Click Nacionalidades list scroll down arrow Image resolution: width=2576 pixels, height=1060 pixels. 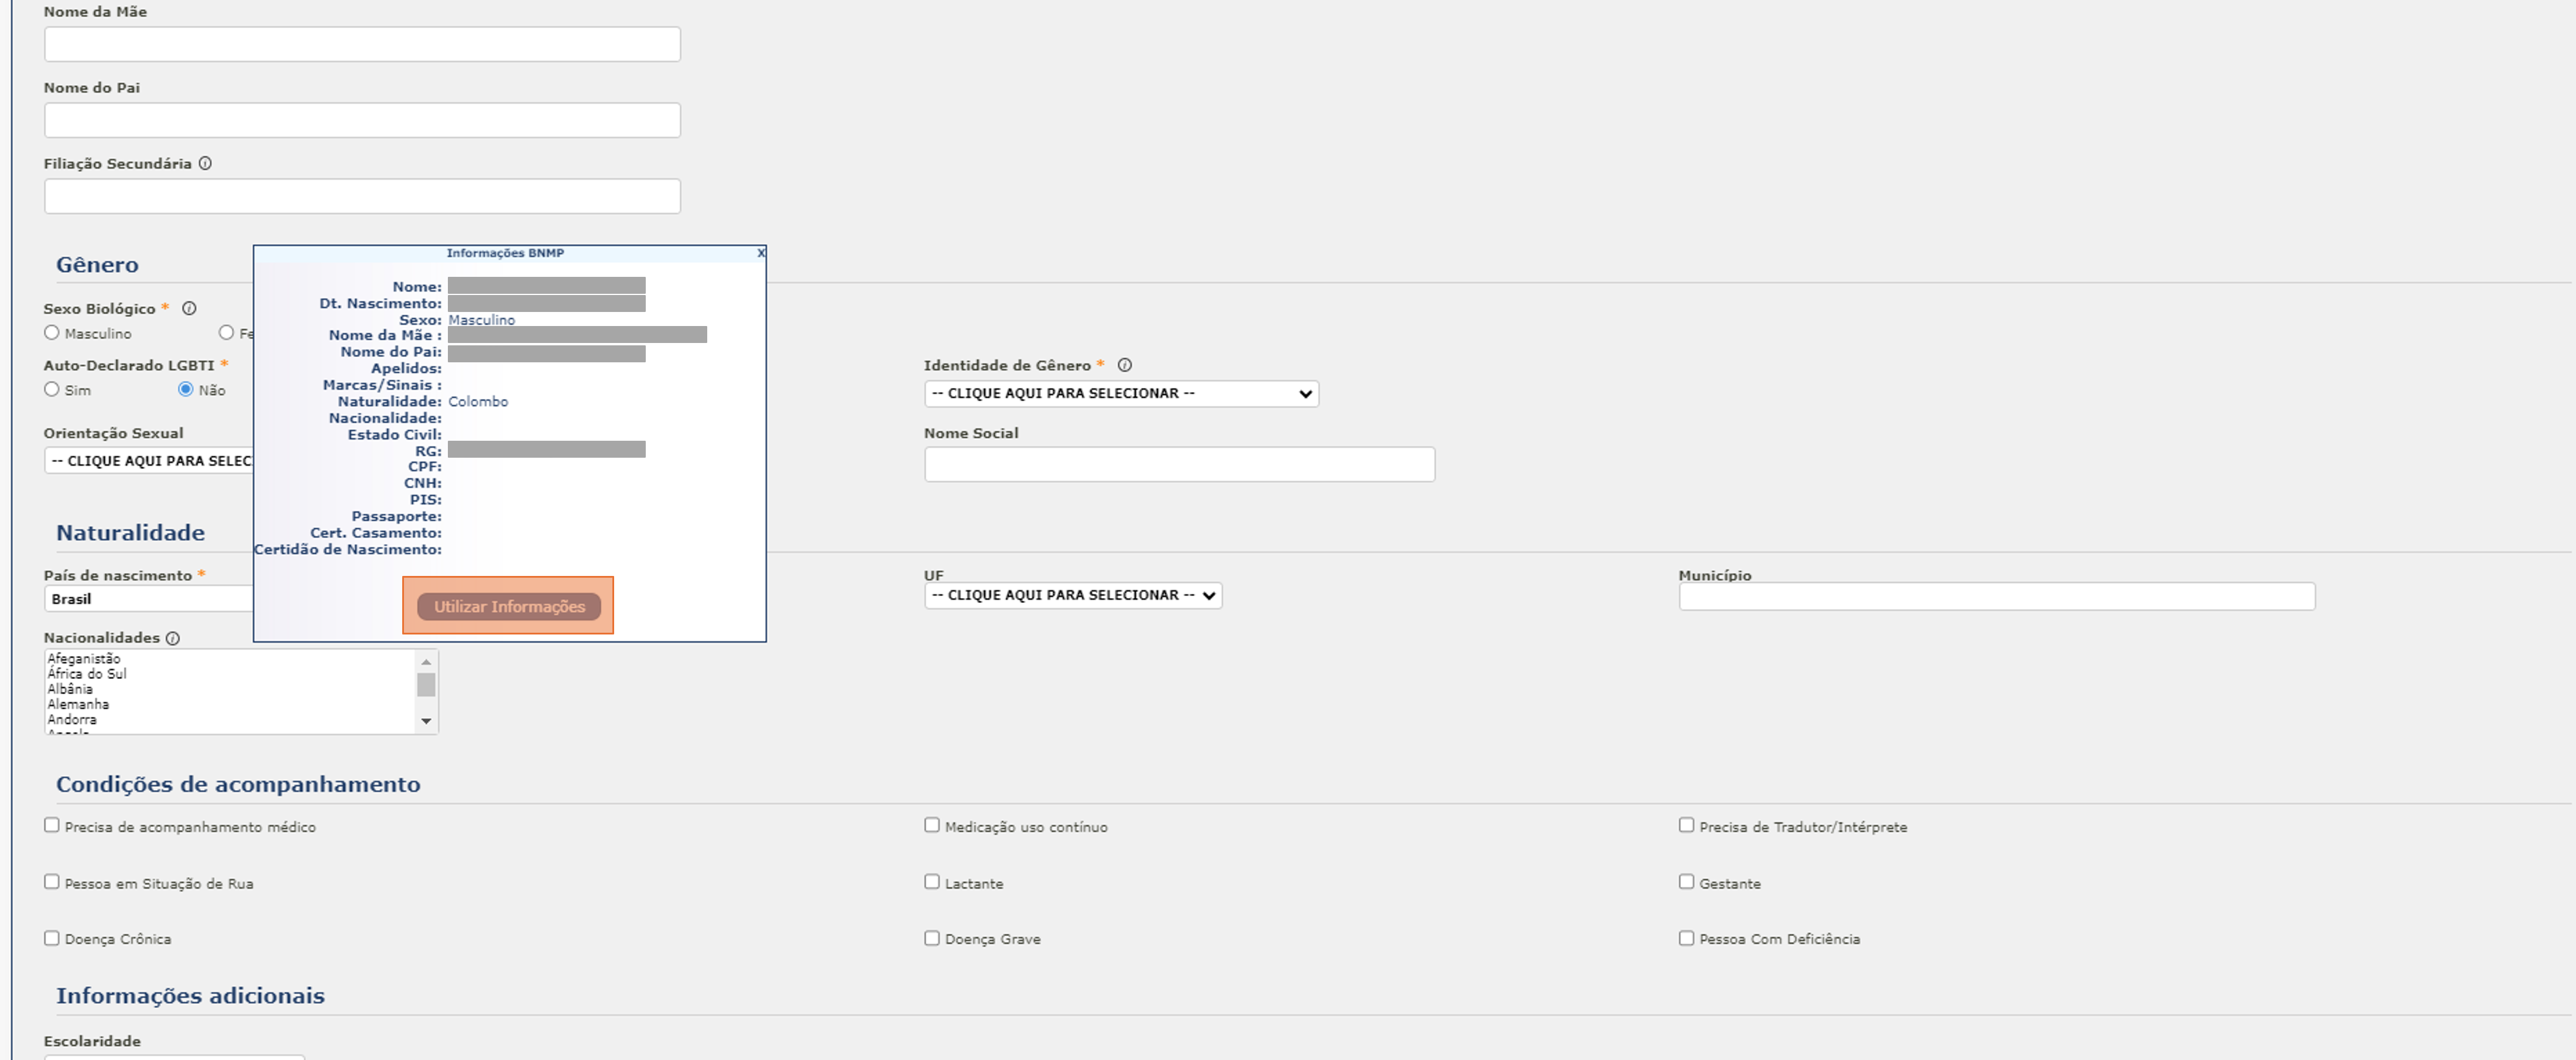coord(426,721)
